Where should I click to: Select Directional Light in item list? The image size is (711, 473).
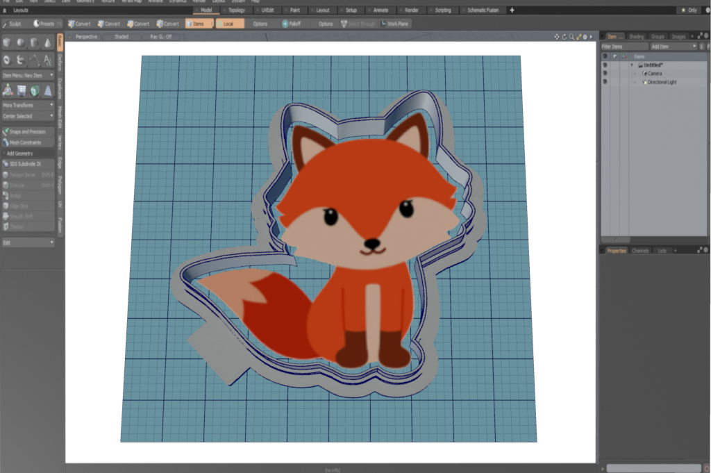tap(662, 82)
